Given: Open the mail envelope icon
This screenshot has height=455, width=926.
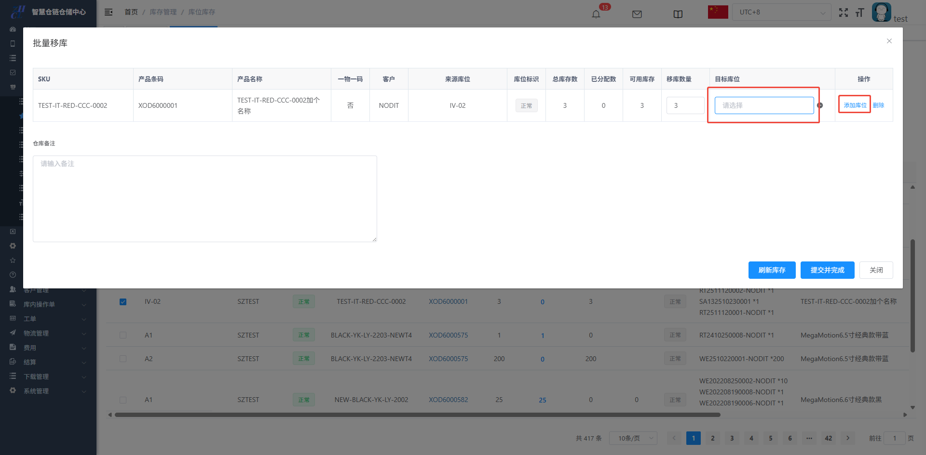Looking at the screenshot, I should tap(637, 14).
